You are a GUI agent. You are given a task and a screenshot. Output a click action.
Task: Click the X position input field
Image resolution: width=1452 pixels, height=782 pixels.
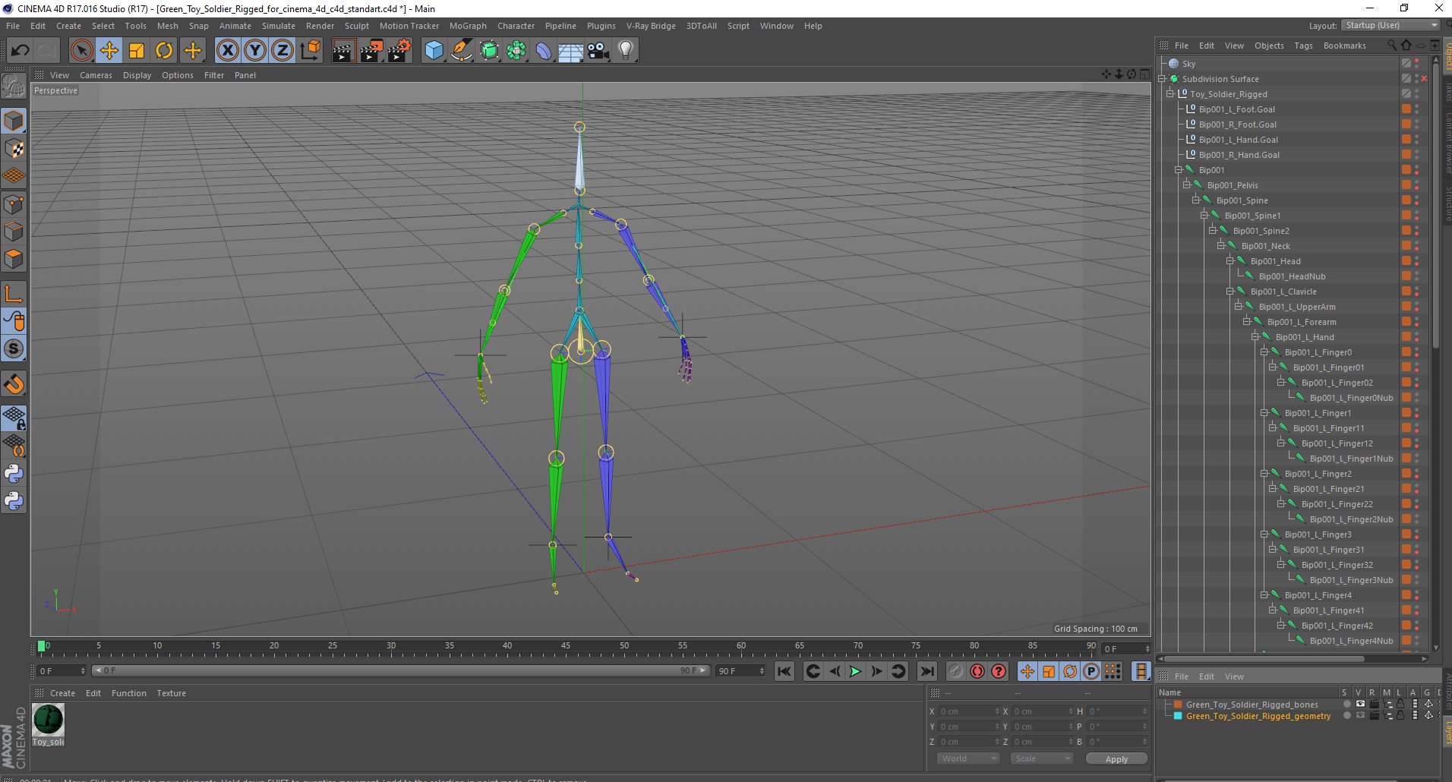click(x=970, y=711)
